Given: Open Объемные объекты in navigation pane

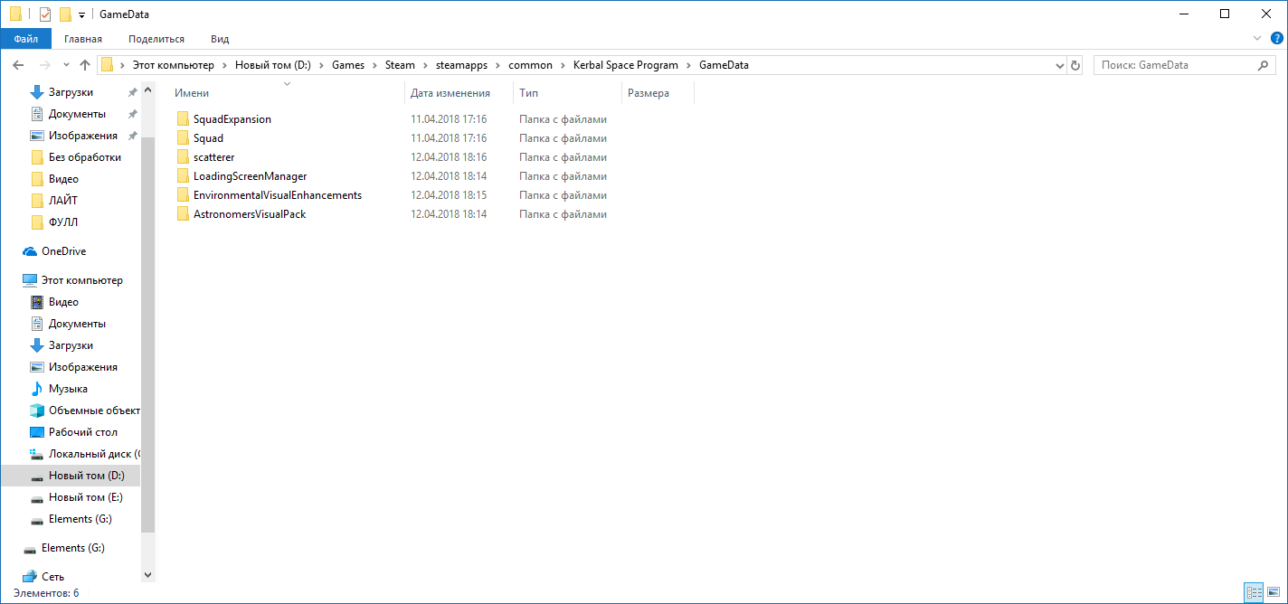Looking at the screenshot, I should (x=94, y=411).
